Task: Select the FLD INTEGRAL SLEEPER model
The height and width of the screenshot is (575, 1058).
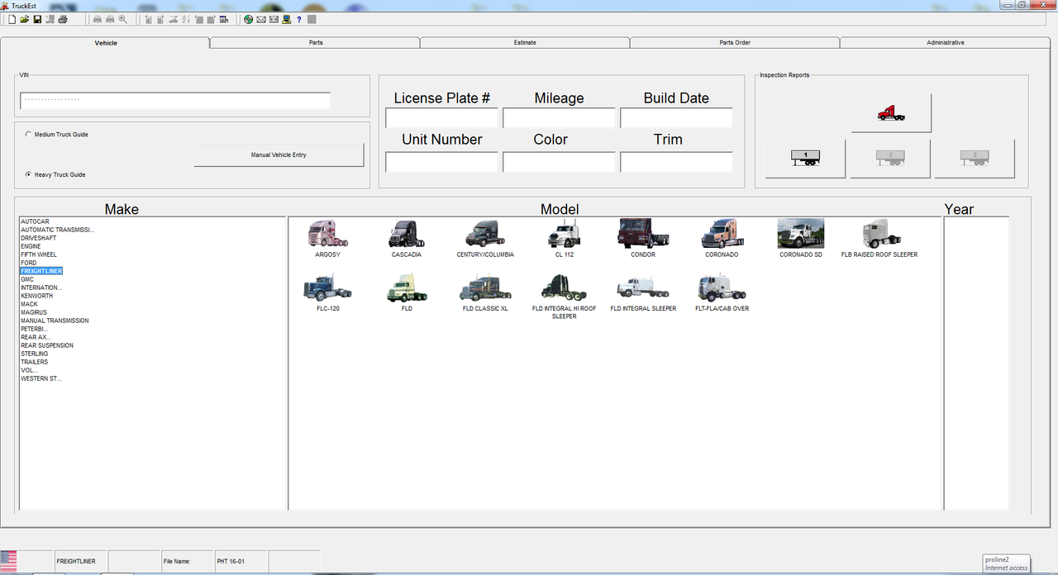Action: [643, 293]
